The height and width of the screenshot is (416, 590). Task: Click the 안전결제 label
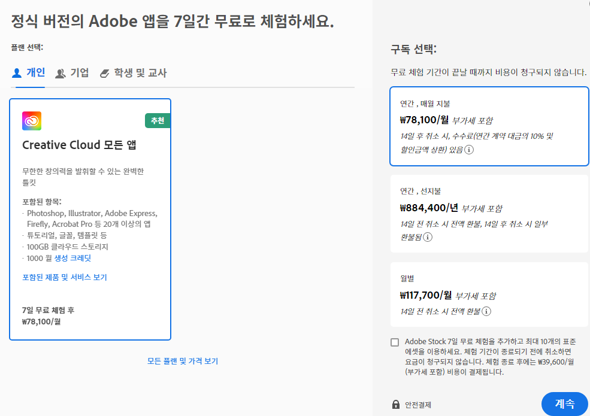click(x=418, y=405)
